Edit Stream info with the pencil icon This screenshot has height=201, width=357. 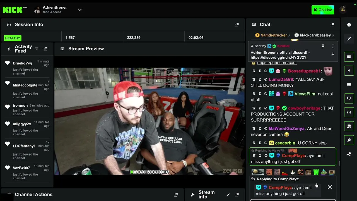click(x=228, y=195)
